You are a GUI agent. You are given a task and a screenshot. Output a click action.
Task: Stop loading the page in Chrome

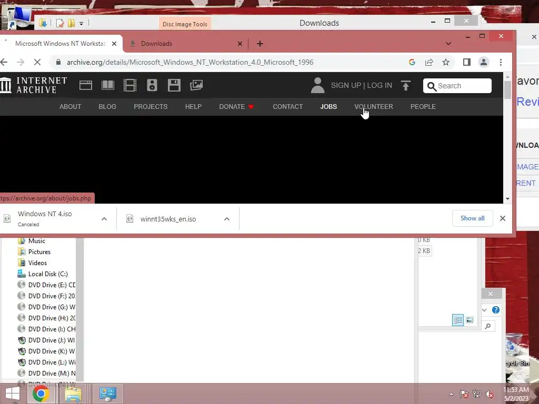(x=37, y=62)
